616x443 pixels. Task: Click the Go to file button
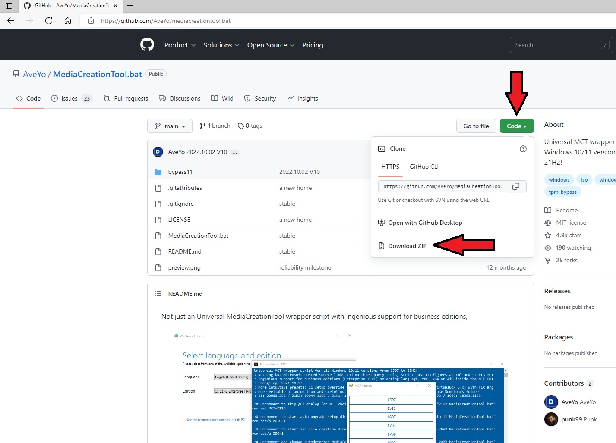click(x=476, y=126)
